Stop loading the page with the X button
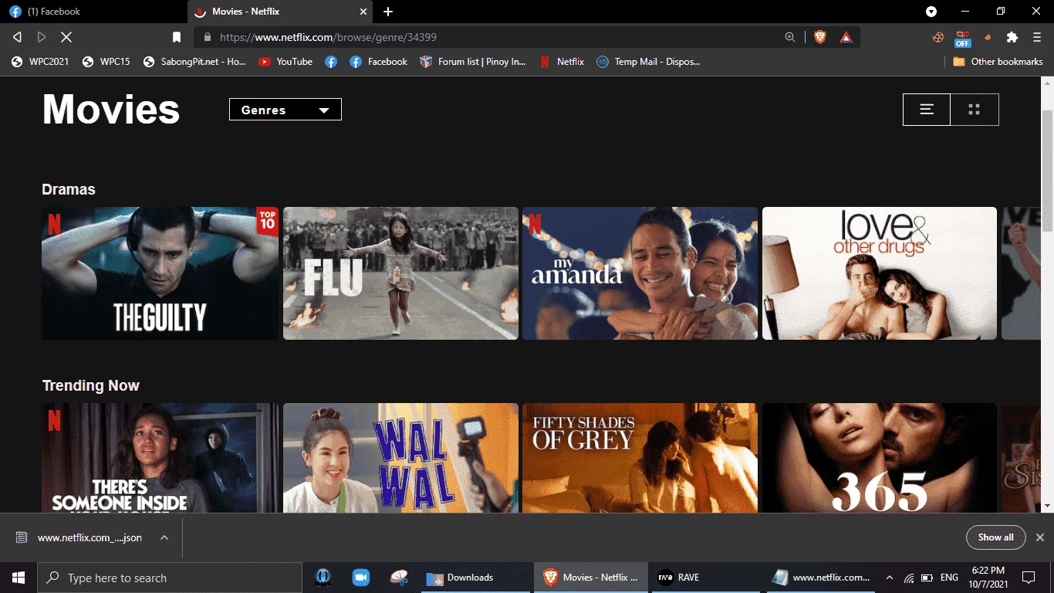This screenshot has height=593, width=1054. pyautogui.click(x=66, y=37)
